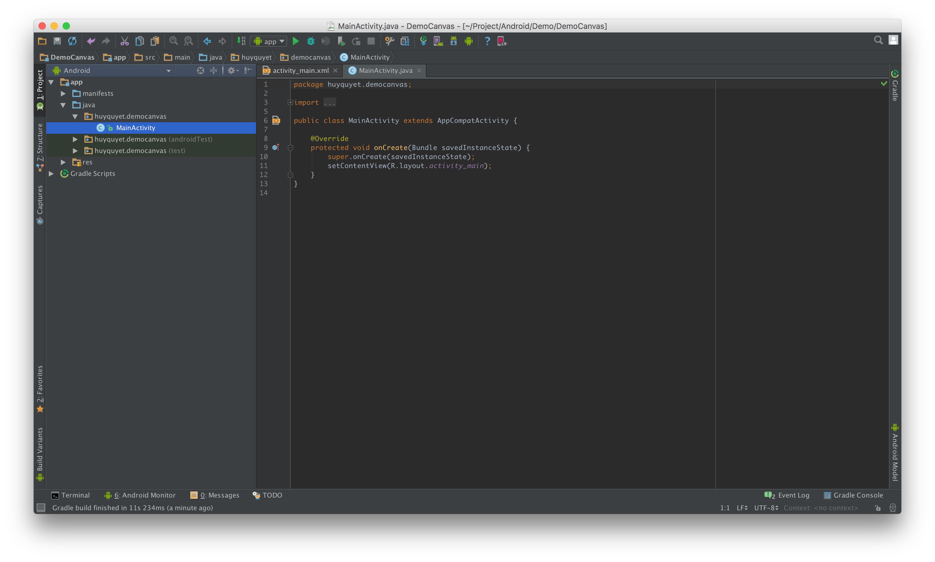Screen dimensions: 935x562
Task: Switch to activity_main.xml tab
Action: click(x=300, y=70)
